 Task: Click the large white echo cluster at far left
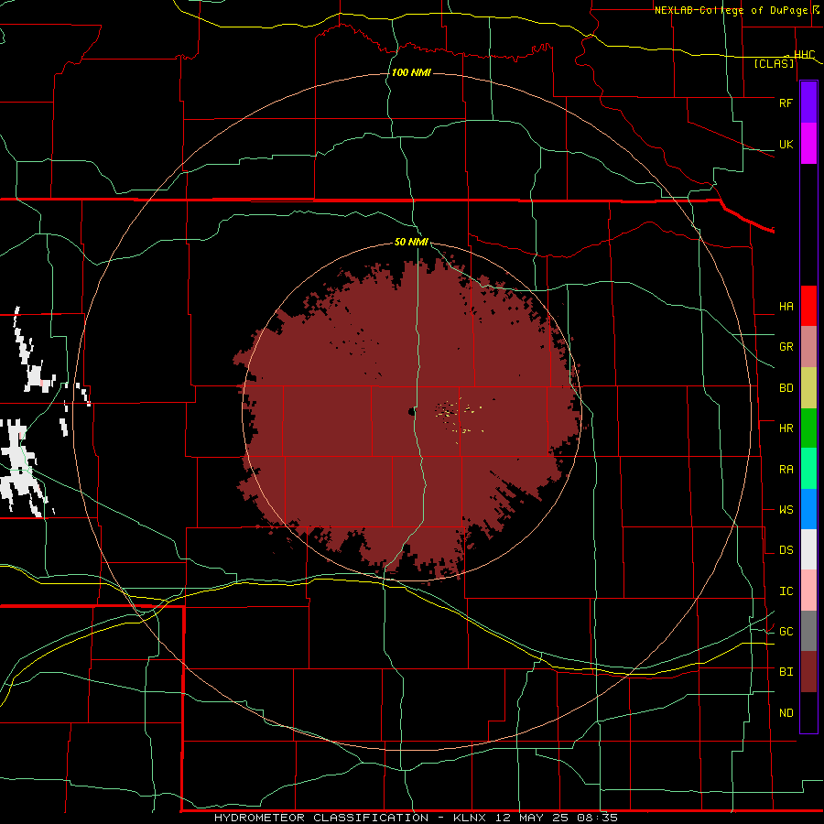[x=21, y=468]
